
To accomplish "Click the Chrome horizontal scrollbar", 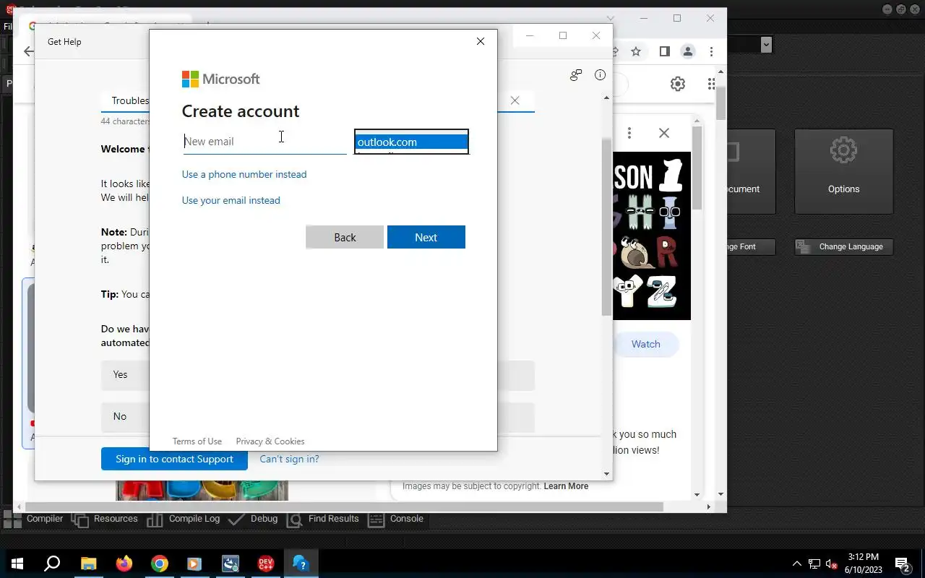I will click(344, 506).
